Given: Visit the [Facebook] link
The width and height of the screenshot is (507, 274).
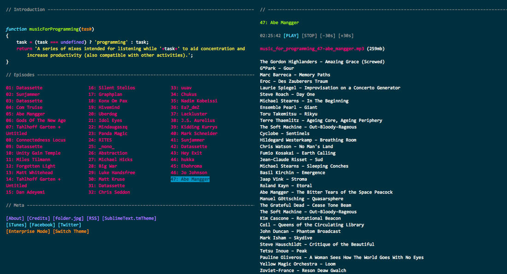Looking at the screenshot, I should (x=42, y=225).
